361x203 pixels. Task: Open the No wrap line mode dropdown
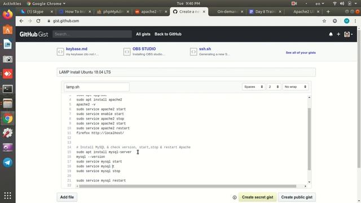[x=295, y=87]
